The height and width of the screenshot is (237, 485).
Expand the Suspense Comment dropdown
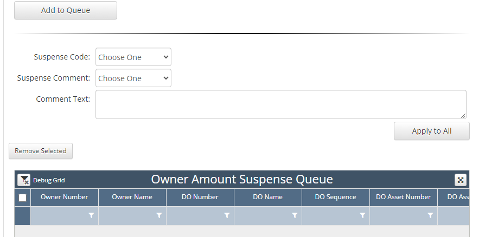[133, 78]
